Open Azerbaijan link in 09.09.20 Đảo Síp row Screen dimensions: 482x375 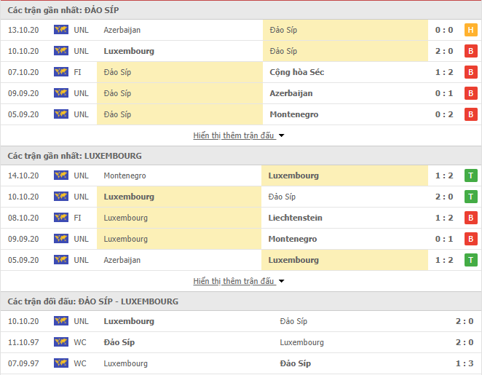point(291,93)
